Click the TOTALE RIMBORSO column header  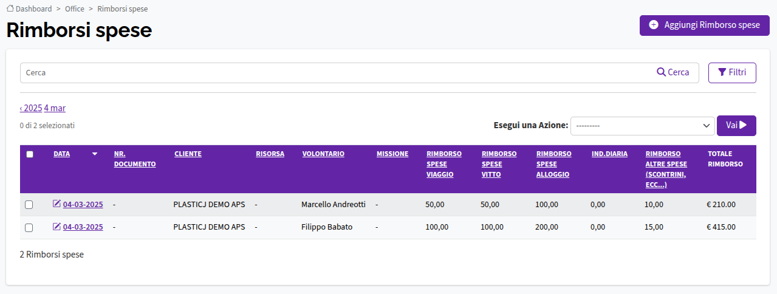725,159
